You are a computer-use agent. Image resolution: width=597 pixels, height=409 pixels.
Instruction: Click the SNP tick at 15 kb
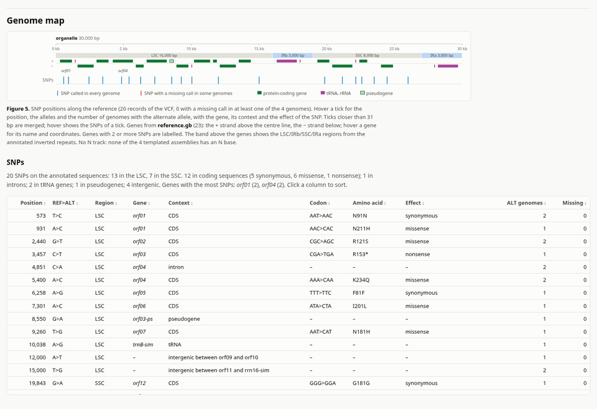click(259, 80)
